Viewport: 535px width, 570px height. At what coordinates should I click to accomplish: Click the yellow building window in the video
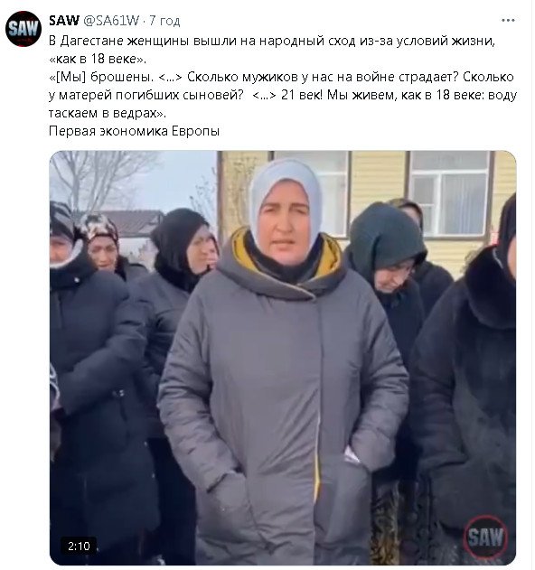(450, 192)
